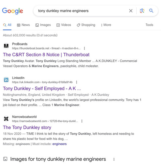Click into the search query field
Screen dimensions: 161x165
[x=81, y=11]
